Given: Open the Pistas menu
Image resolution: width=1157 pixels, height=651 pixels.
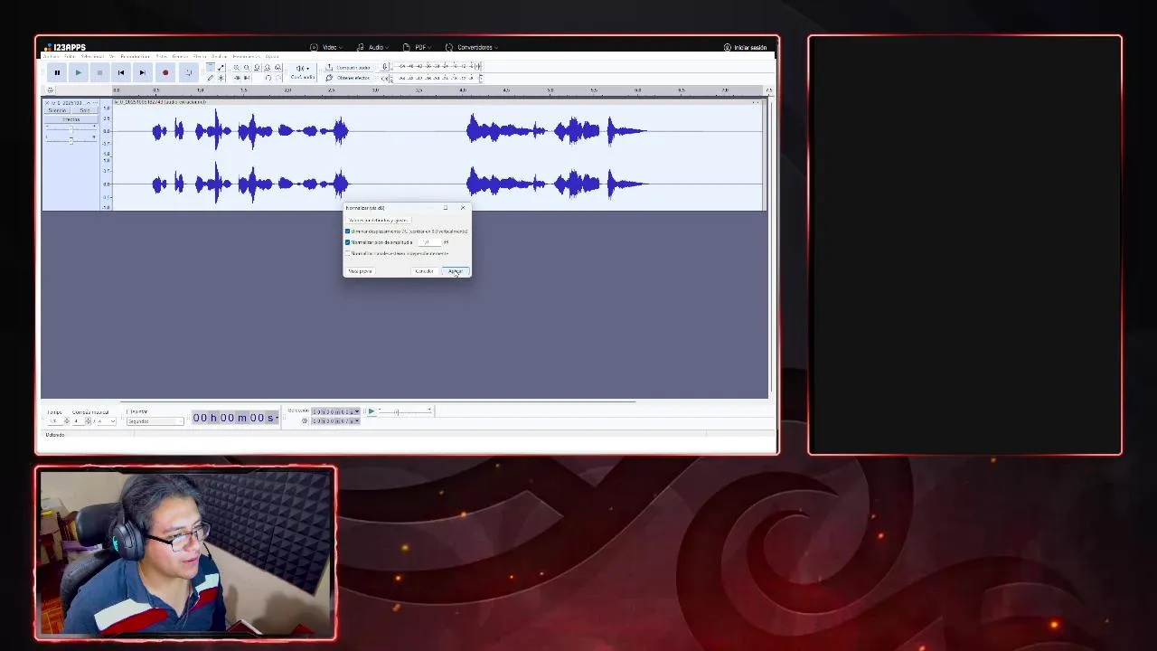Looking at the screenshot, I should point(161,56).
